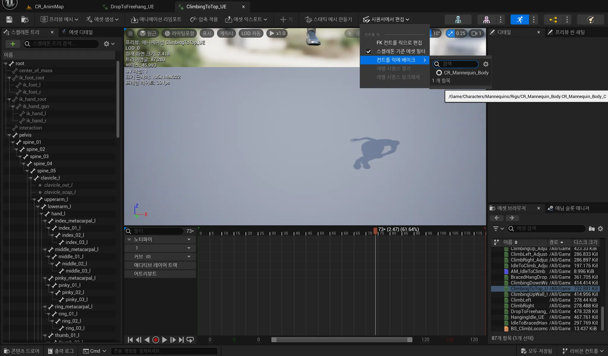608x356 pixels.
Task: Select the CR_Mannequin_Body radio option
Action: pyautogui.click(x=439, y=73)
